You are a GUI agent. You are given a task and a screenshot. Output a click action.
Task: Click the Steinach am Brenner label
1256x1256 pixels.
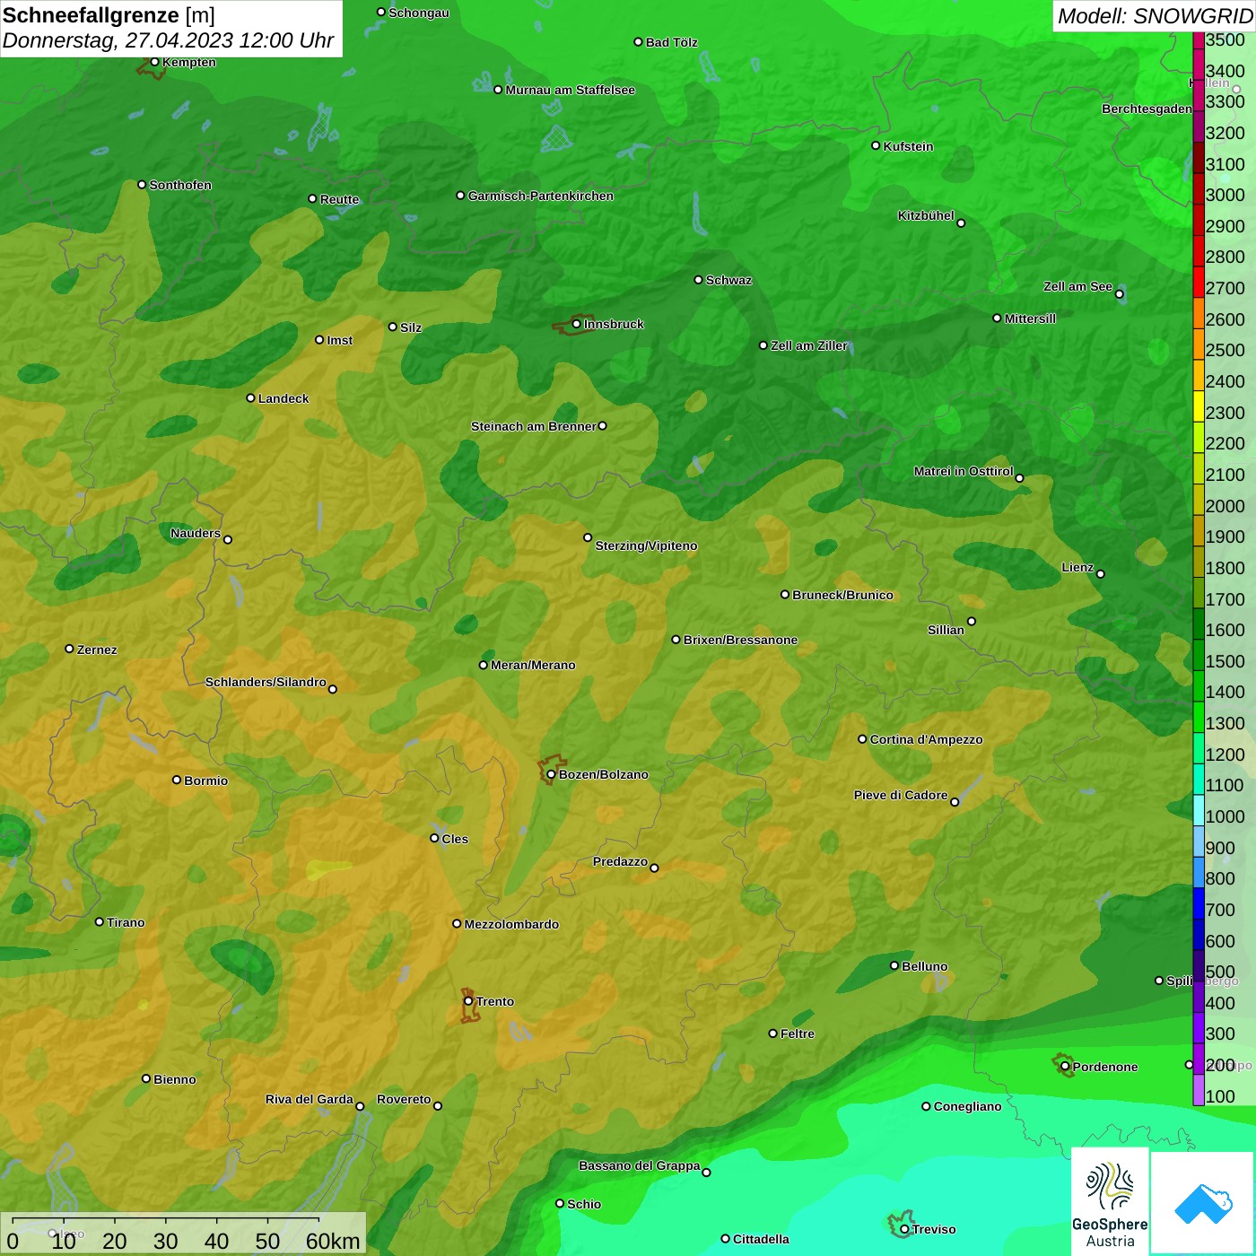[x=533, y=426]
